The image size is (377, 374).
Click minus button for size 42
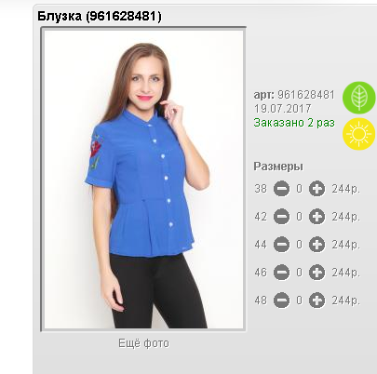[x=281, y=217]
